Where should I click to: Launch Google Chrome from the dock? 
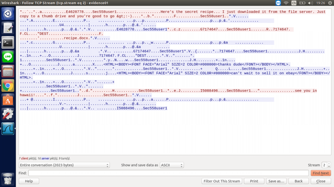[x=8, y=85]
